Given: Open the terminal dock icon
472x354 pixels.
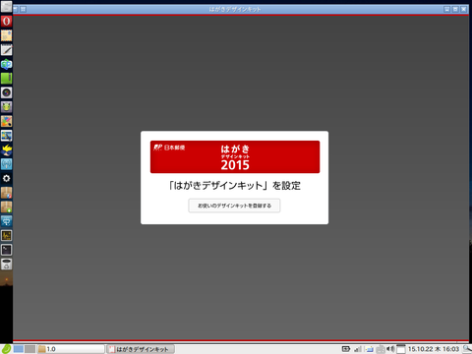Looking at the screenshot, I should [7, 250].
